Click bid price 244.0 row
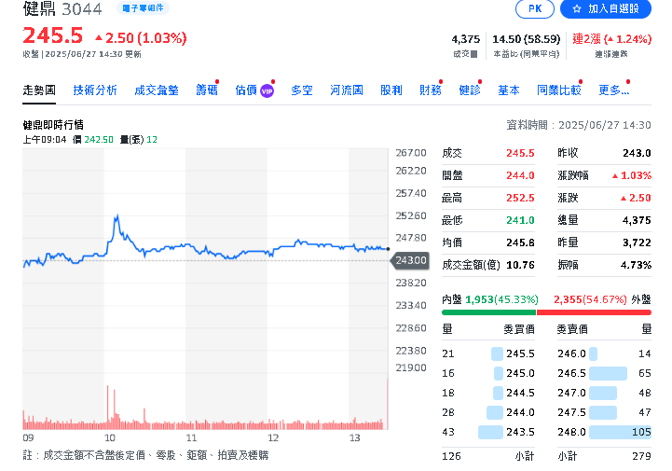 coord(488,412)
